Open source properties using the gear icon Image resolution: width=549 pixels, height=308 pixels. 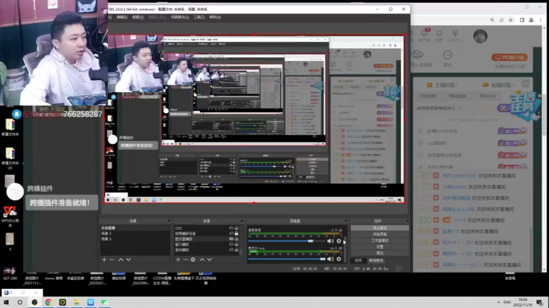[193, 259]
